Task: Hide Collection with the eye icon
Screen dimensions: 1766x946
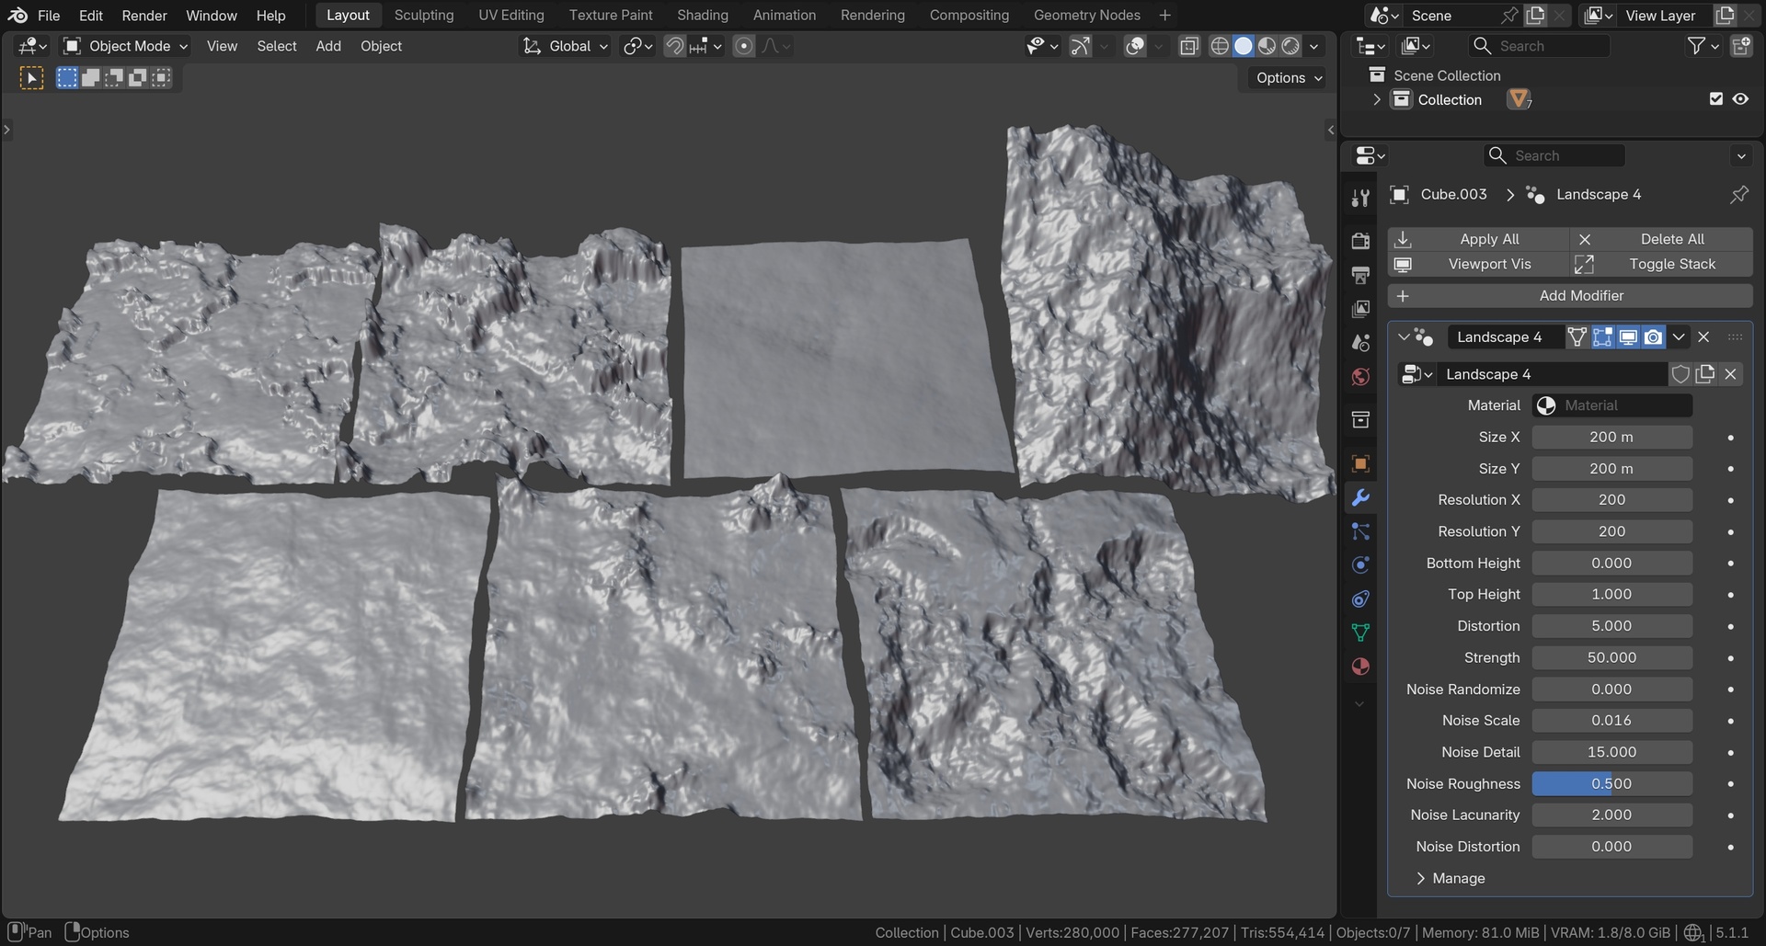Action: (1740, 99)
